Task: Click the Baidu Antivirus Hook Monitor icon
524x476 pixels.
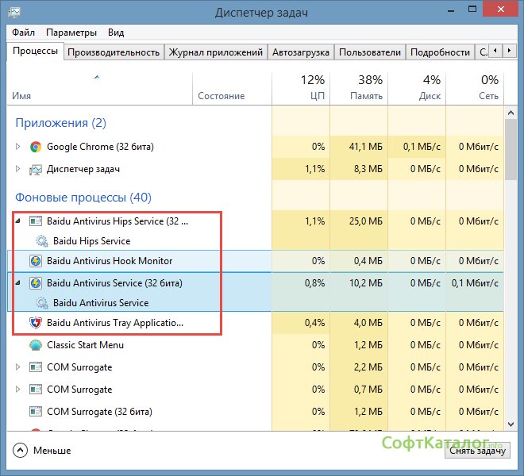Action: click(x=35, y=261)
